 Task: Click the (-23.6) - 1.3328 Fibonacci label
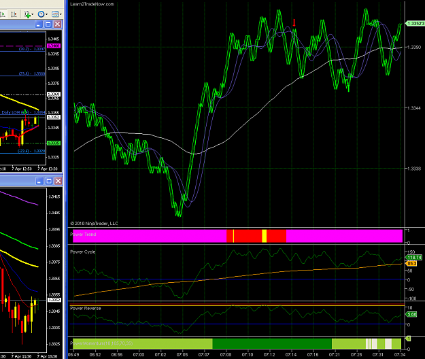[x=31, y=151]
